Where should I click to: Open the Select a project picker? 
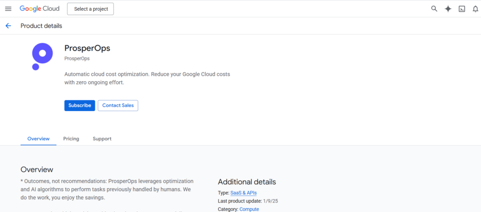[x=90, y=9]
